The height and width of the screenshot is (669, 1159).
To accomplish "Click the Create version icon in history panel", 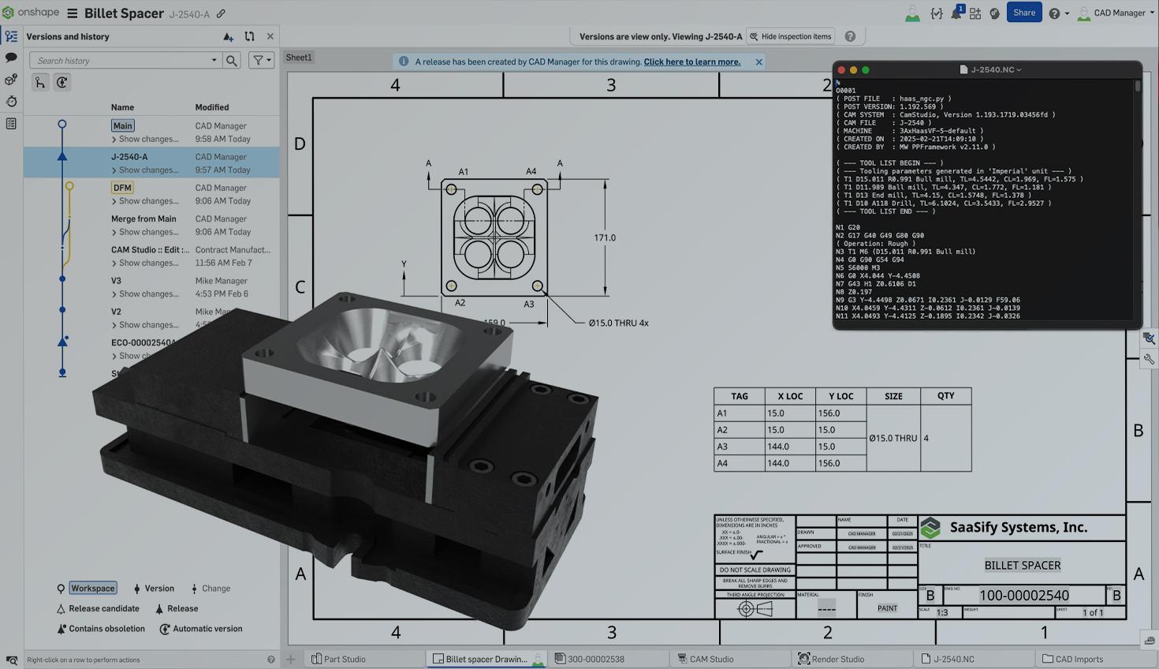I will 228,36.
